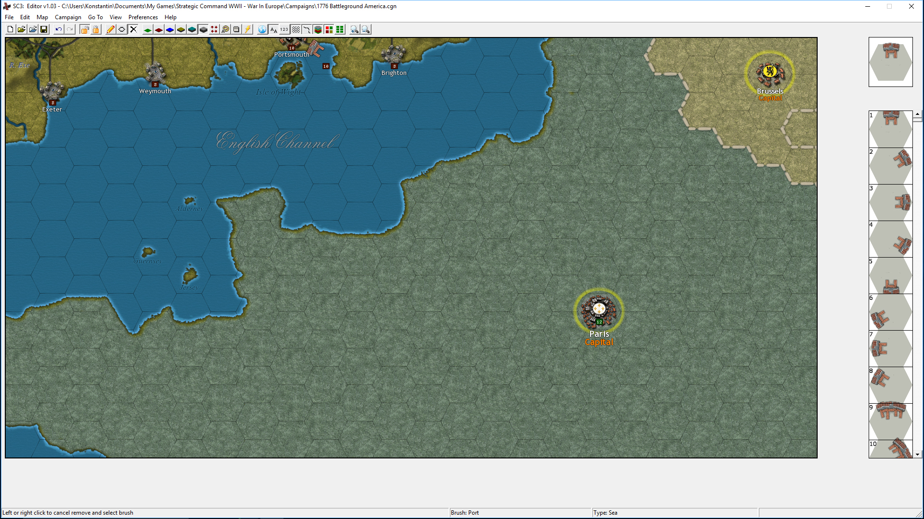Click brush list scroll up arrow

(x=917, y=114)
